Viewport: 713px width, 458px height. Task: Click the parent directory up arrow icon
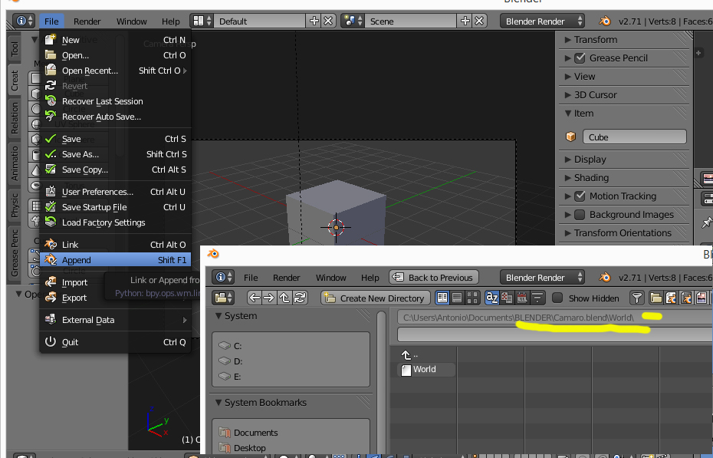(x=285, y=298)
